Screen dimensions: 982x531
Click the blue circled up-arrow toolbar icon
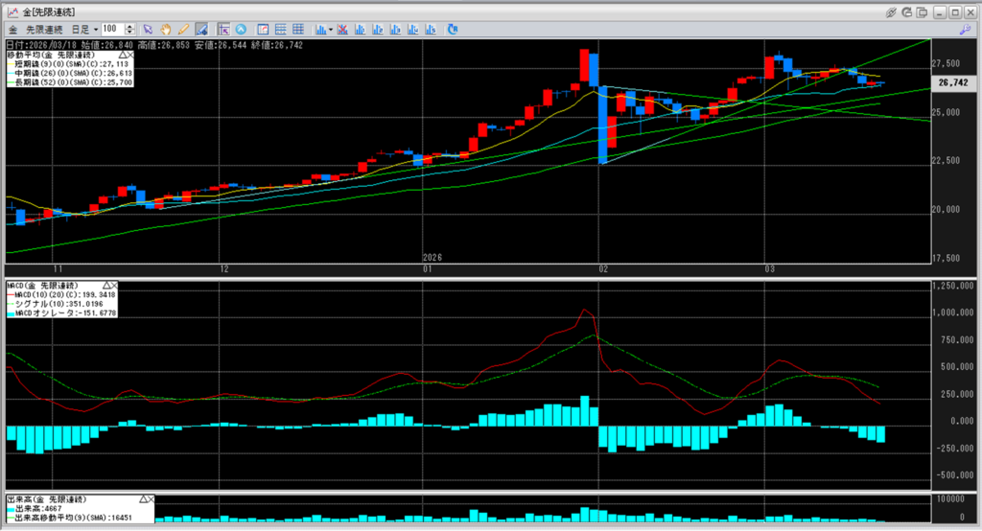click(240, 30)
